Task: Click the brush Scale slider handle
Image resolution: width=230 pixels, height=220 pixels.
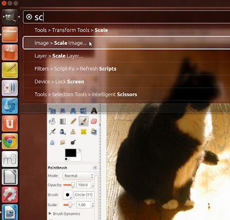Action: click(x=70, y=204)
